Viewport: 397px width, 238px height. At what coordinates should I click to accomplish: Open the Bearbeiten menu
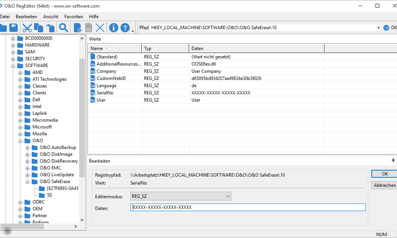click(x=26, y=17)
